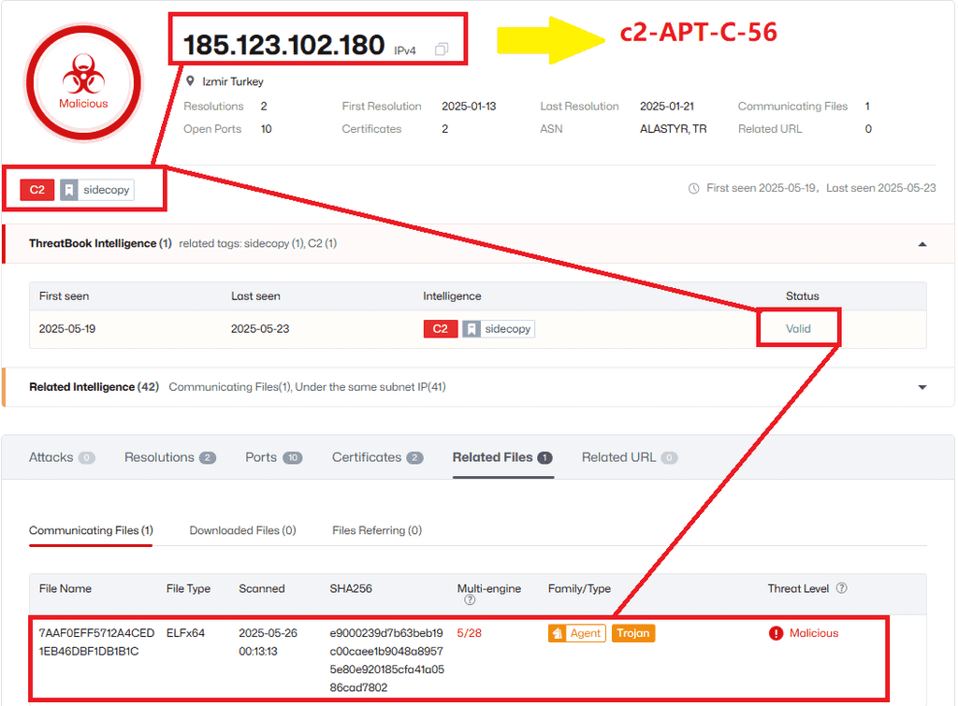Click the Multi-engine help question icon

[x=470, y=599]
